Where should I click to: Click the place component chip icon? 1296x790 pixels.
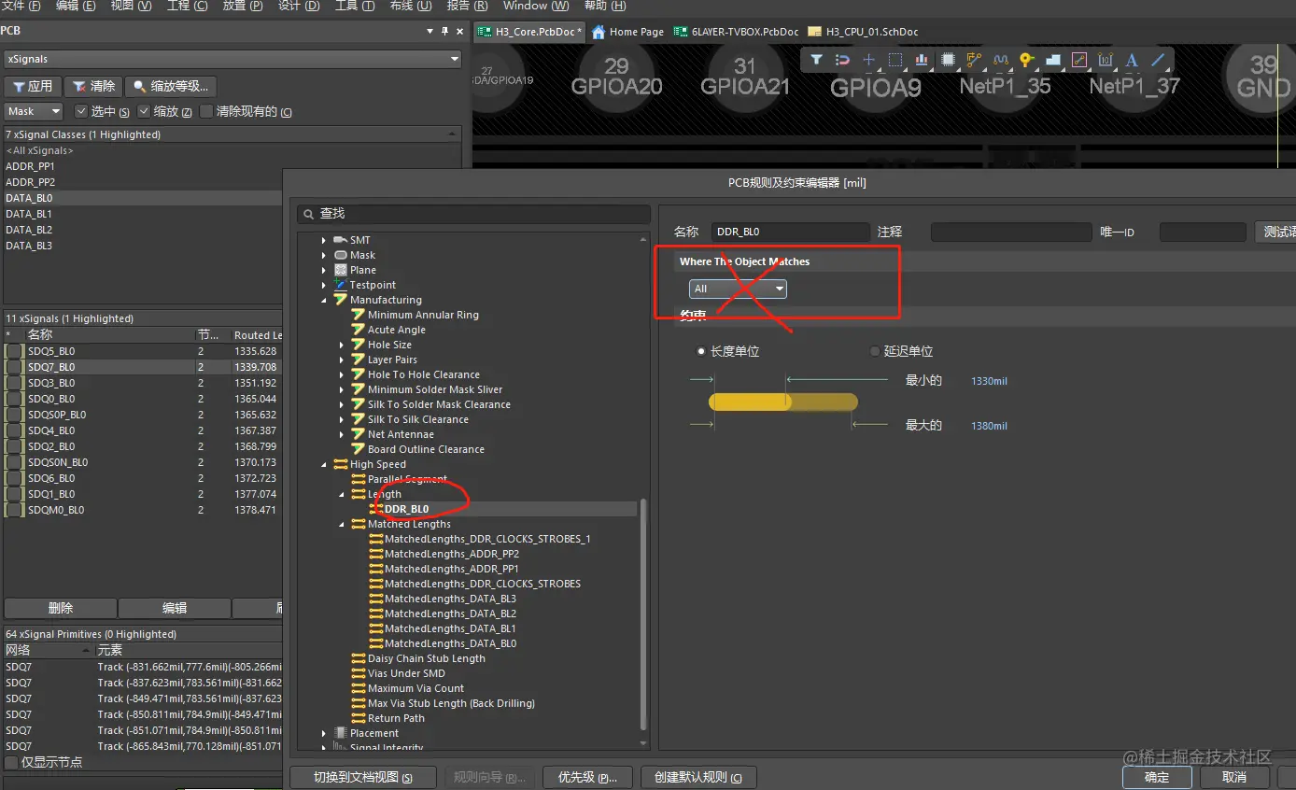948,60
